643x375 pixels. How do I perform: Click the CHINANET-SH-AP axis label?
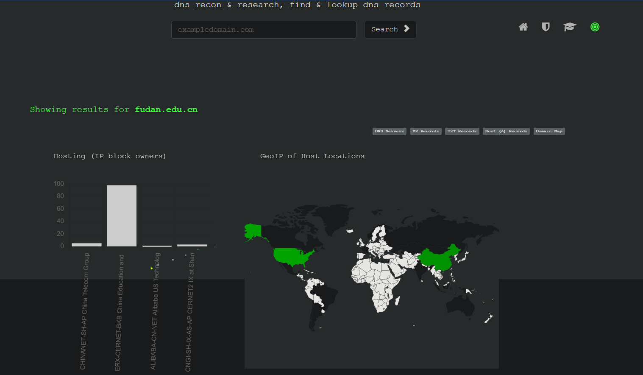84,311
